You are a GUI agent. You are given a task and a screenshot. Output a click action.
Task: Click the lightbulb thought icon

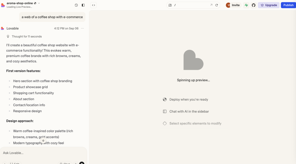[8, 37]
